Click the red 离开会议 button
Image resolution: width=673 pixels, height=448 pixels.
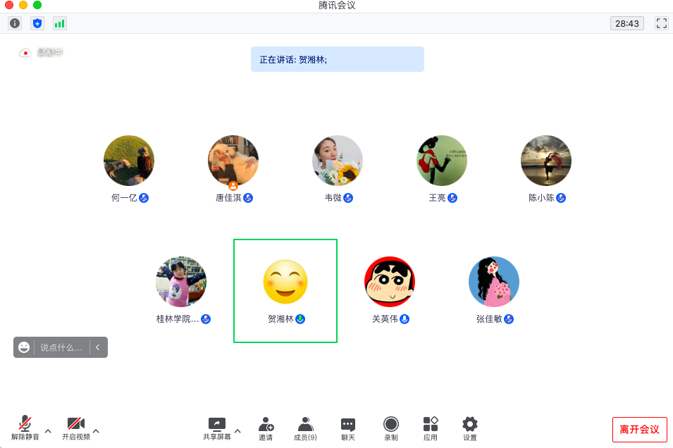click(x=639, y=429)
